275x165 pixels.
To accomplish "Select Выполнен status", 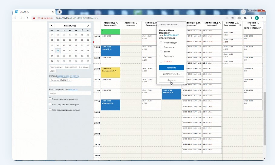I will click(x=161, y=56).
